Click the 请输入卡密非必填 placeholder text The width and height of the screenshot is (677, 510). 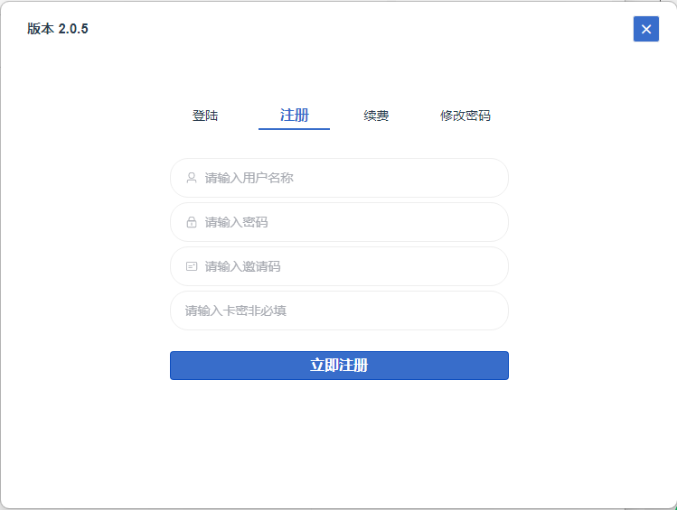[x=236, y=311]
